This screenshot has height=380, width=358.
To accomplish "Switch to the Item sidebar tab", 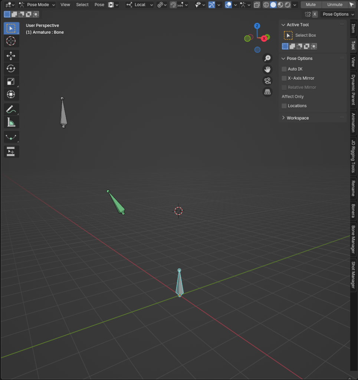I will point(354,29).
